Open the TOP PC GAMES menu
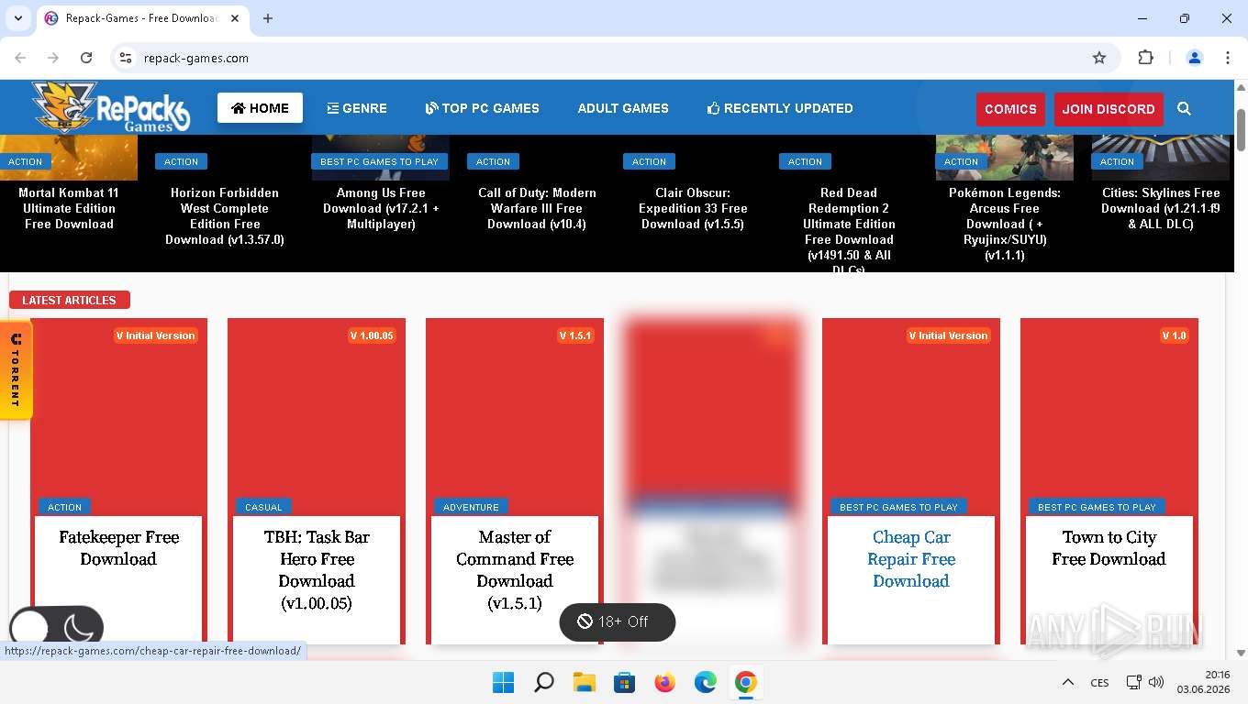 (x=482, y=108)
